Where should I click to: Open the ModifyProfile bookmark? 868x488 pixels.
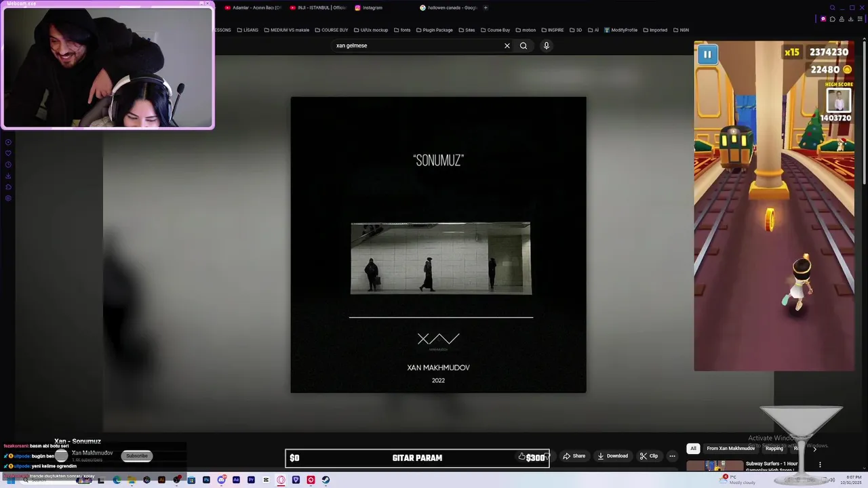pyautogui.click(x=620, y=30)
